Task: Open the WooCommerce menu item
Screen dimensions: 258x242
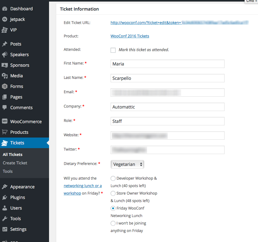Action: click(x=26, y=122)
